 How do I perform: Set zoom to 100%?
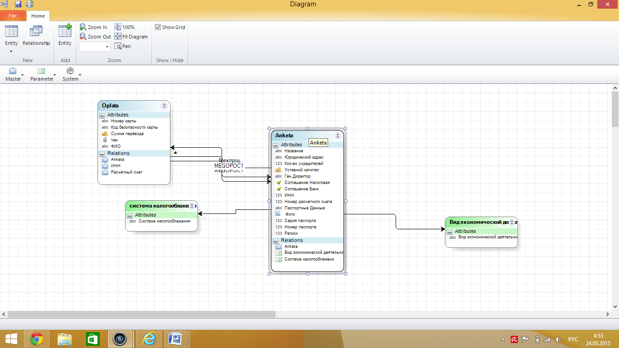pyautogui.click(x=125, y=27)
